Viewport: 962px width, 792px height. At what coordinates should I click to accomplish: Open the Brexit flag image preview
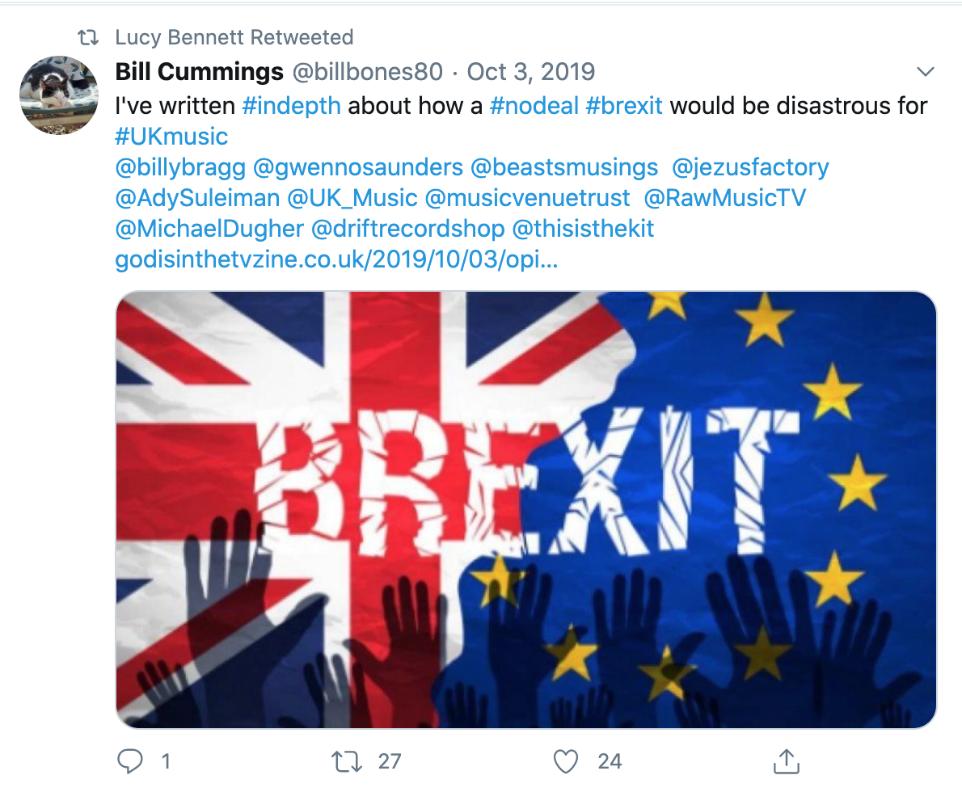(x=525, y=509)
